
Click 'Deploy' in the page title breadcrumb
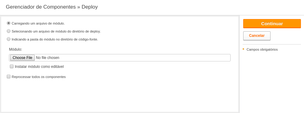click(90, 7)
